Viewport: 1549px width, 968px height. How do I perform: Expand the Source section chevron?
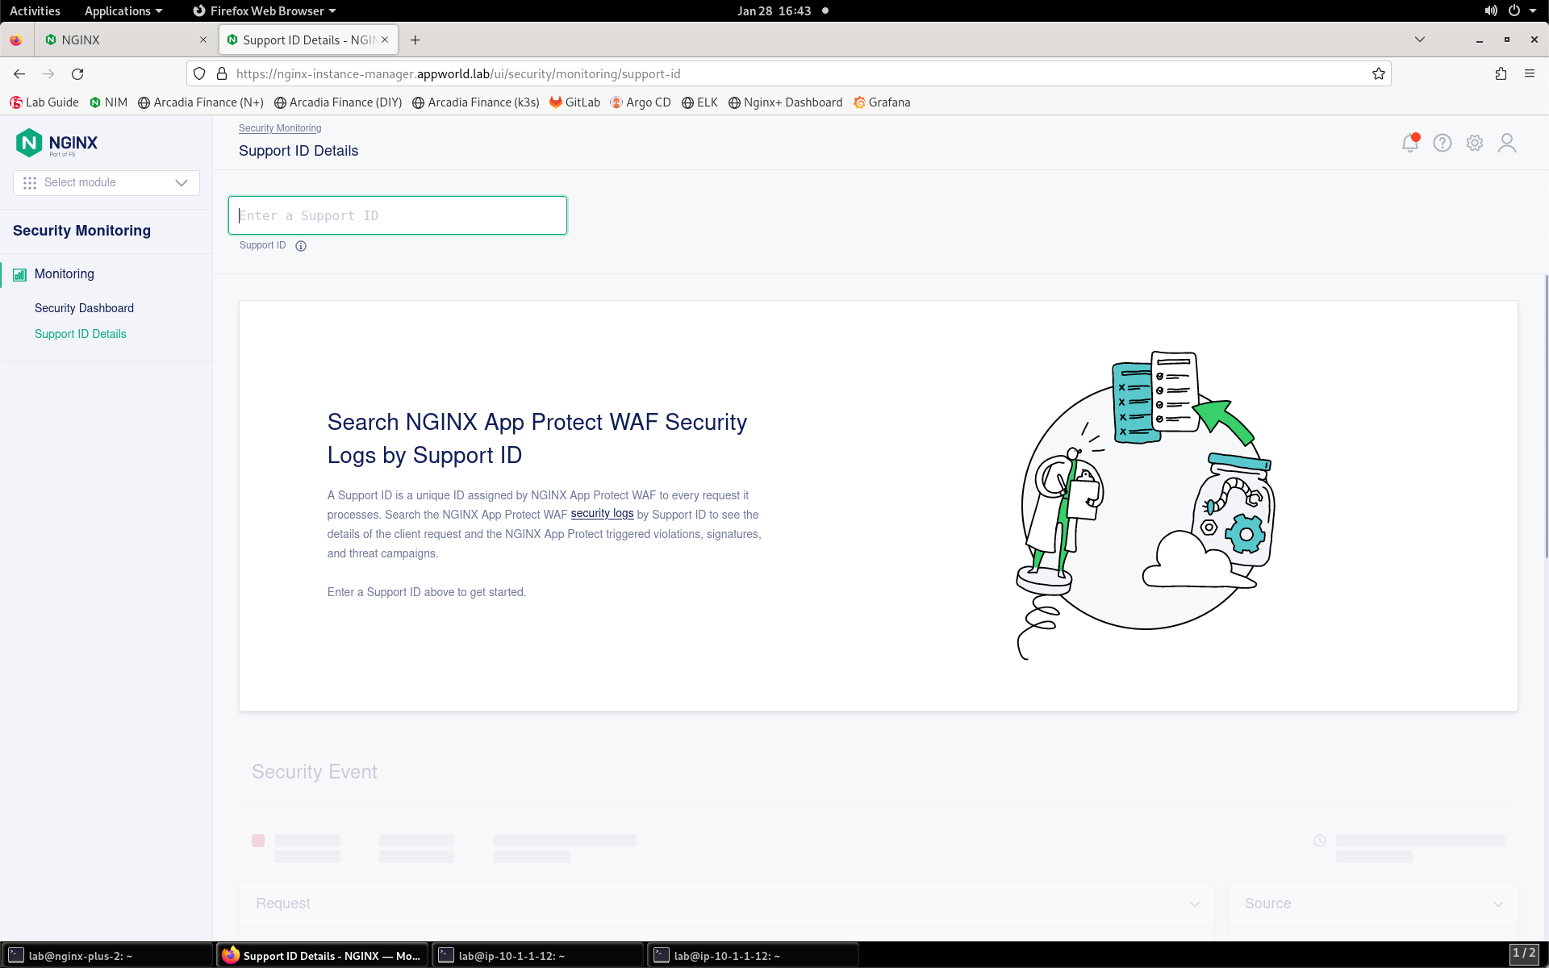point(1498,904)
